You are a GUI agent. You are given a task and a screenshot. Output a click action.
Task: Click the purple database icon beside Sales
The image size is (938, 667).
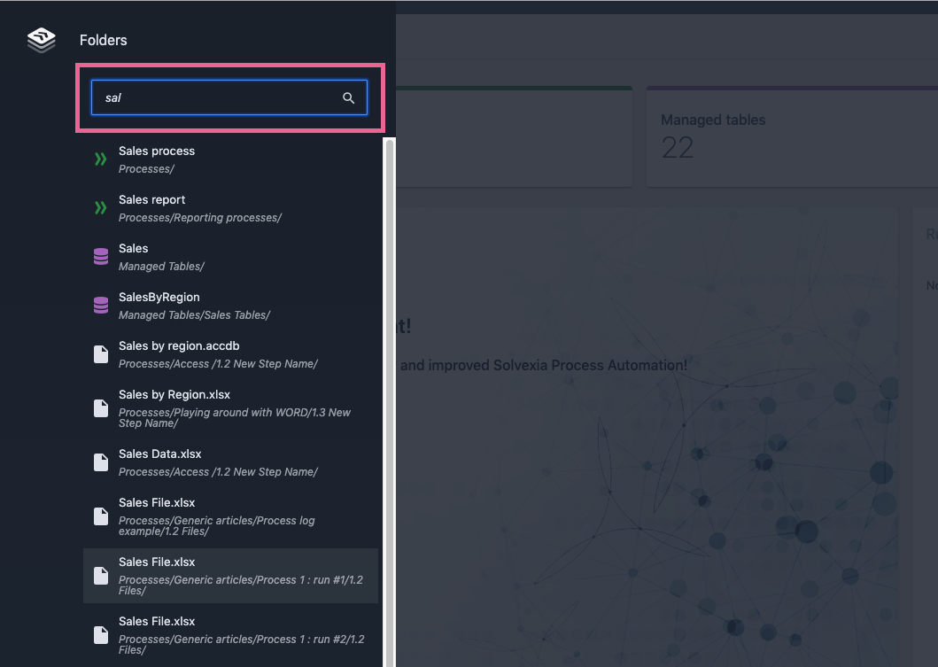(101, 257)
